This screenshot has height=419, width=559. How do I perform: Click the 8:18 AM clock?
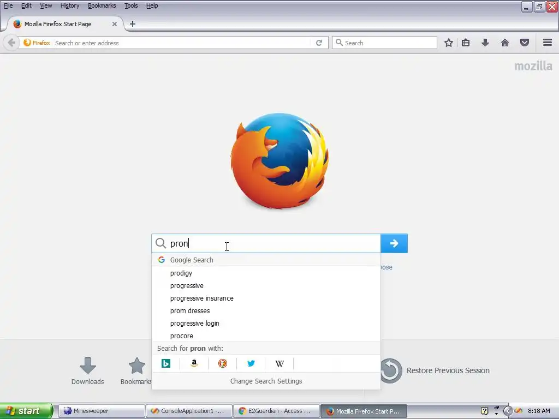coord(539,411)
